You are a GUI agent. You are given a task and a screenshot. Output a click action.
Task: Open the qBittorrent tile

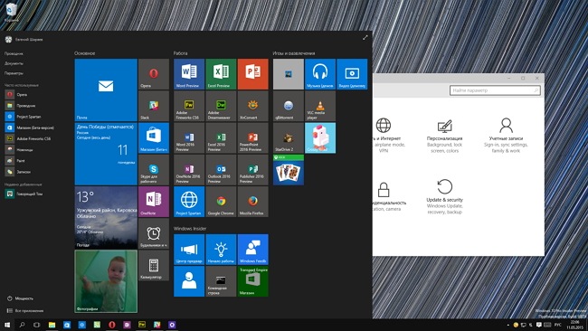click(x=289, y=106)
